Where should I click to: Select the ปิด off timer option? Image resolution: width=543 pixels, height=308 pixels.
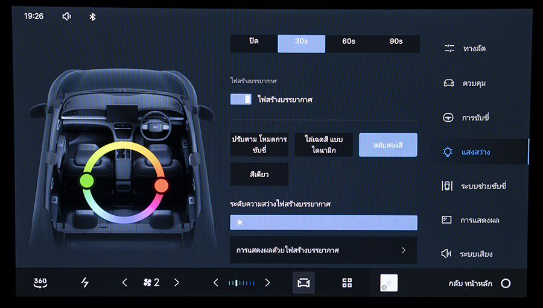(254, 42)
